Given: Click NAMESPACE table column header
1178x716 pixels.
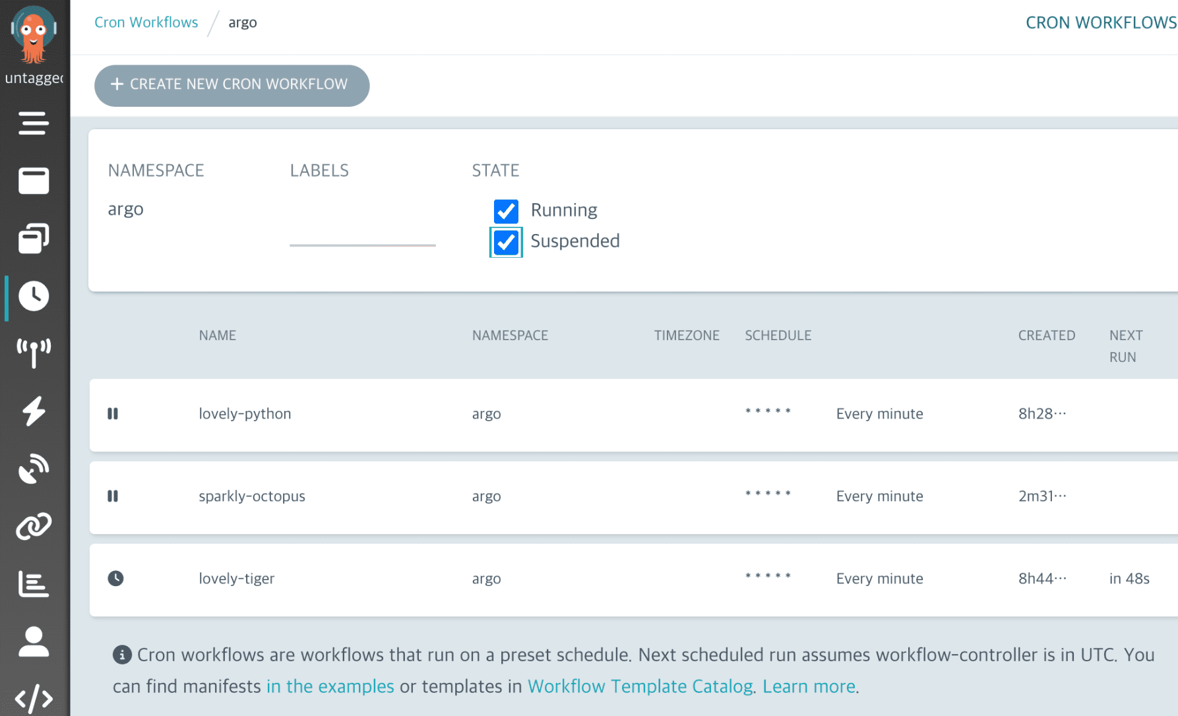Looking at the screenshot, I should [510, 335].
